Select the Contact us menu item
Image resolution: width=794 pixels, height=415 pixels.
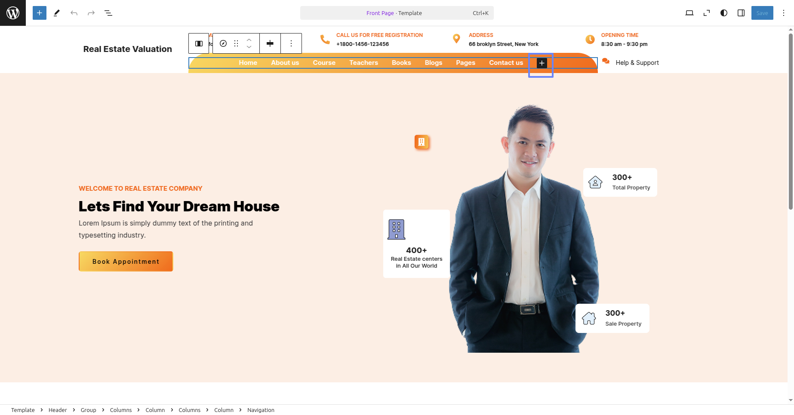(x=506, y=63)
